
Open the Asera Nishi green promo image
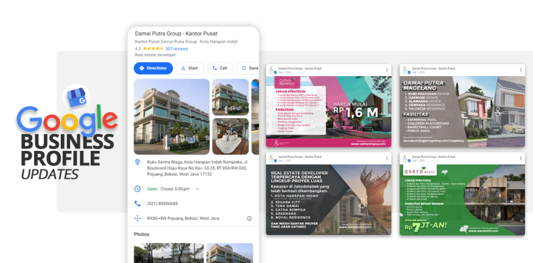coord(462,200)
